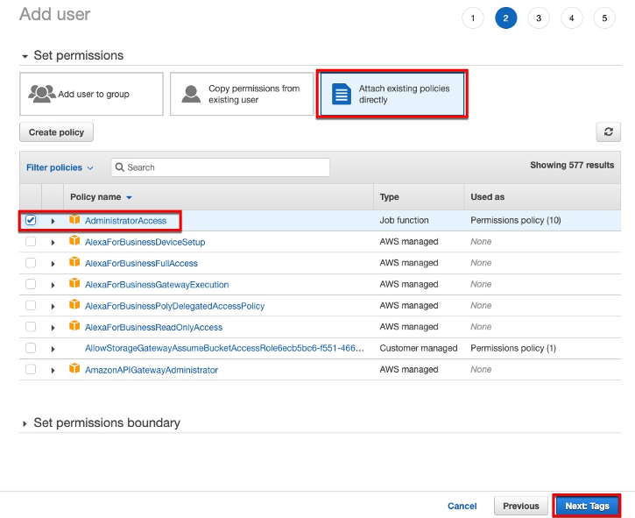Click the Attach existing policies document icon
Viewport: 635px width, 518px height.
point(342,94)
